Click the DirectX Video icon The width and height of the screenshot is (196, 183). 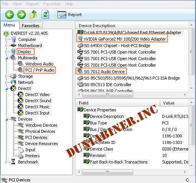(x=21, y=95)
